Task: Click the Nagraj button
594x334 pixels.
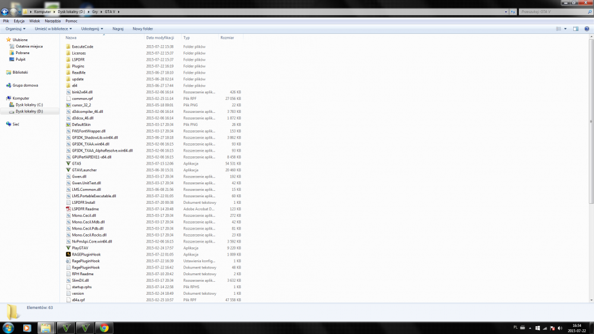Action: pyautogui.click(x=118, y=29)
